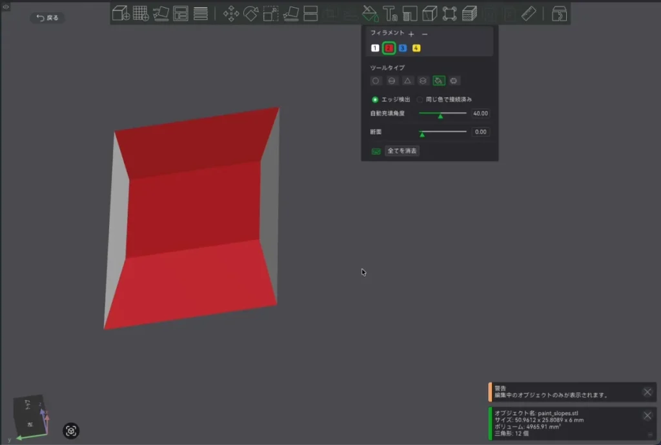
Task: Click the 全てを消去 button
Action: click(x=402, y=151)
